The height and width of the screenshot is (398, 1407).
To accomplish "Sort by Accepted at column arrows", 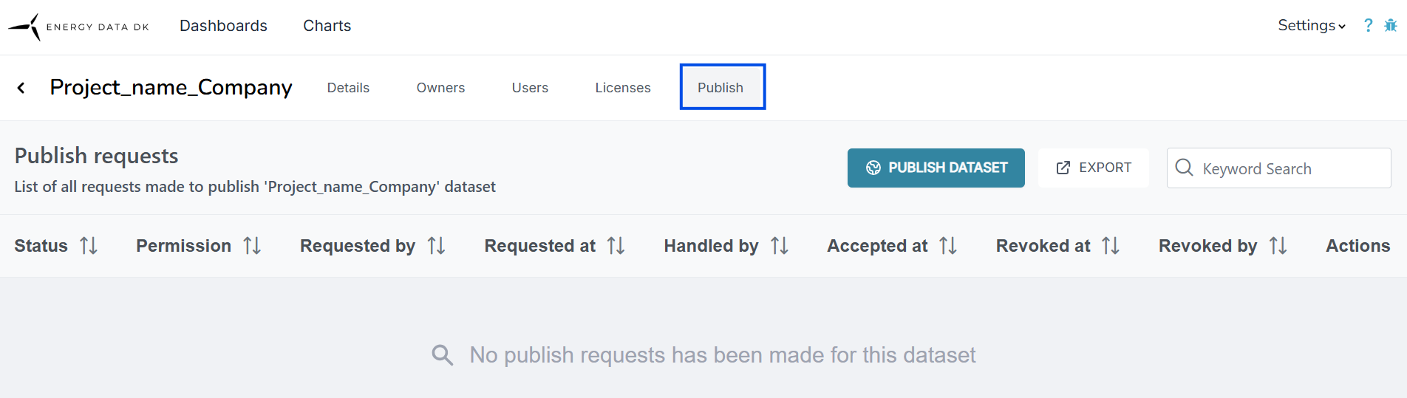I will [948, 246].
